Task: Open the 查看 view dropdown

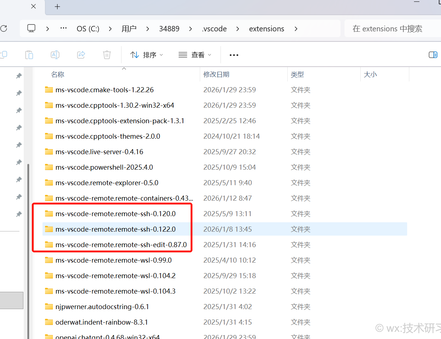Action: click(195, 55)
